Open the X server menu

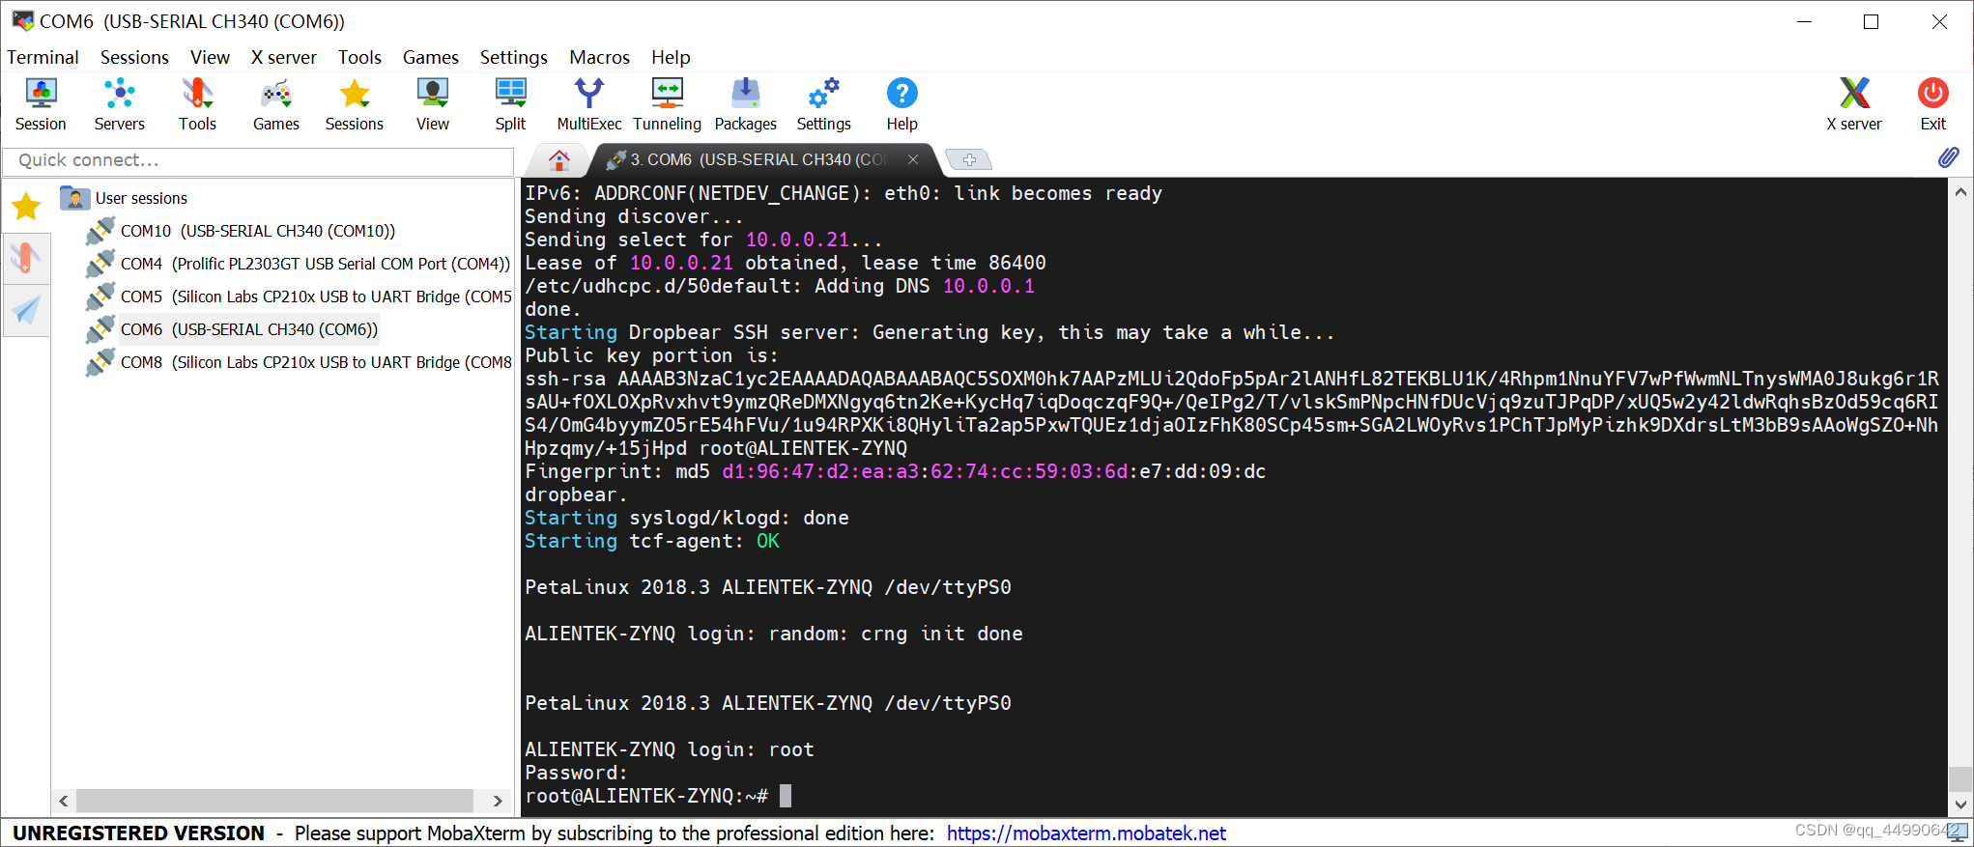point(283,57)
